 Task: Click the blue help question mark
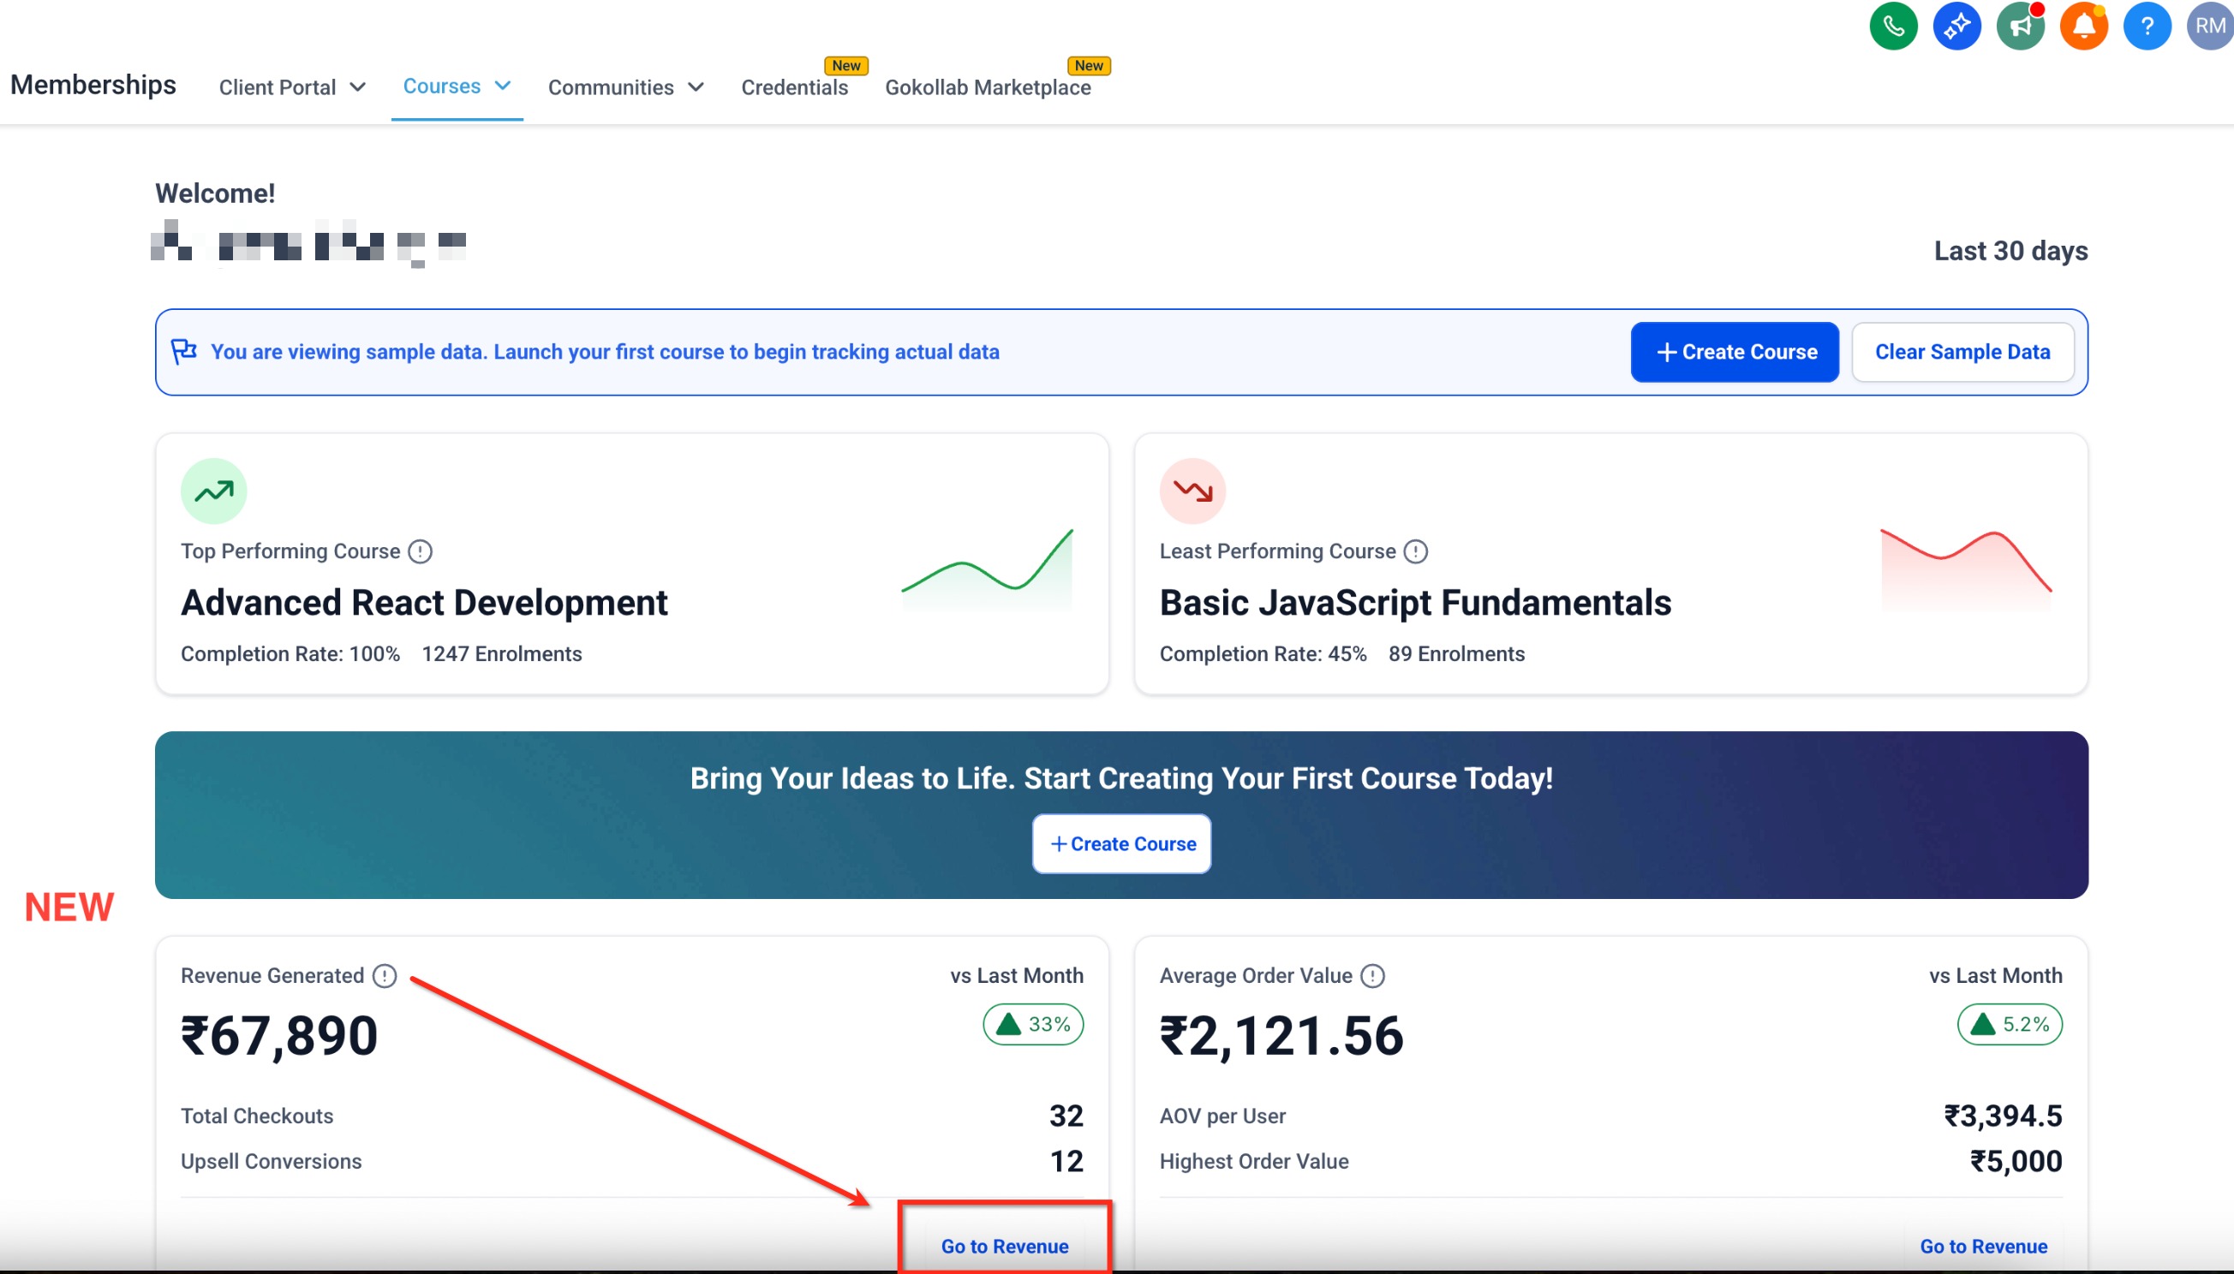pos(2147,27)
